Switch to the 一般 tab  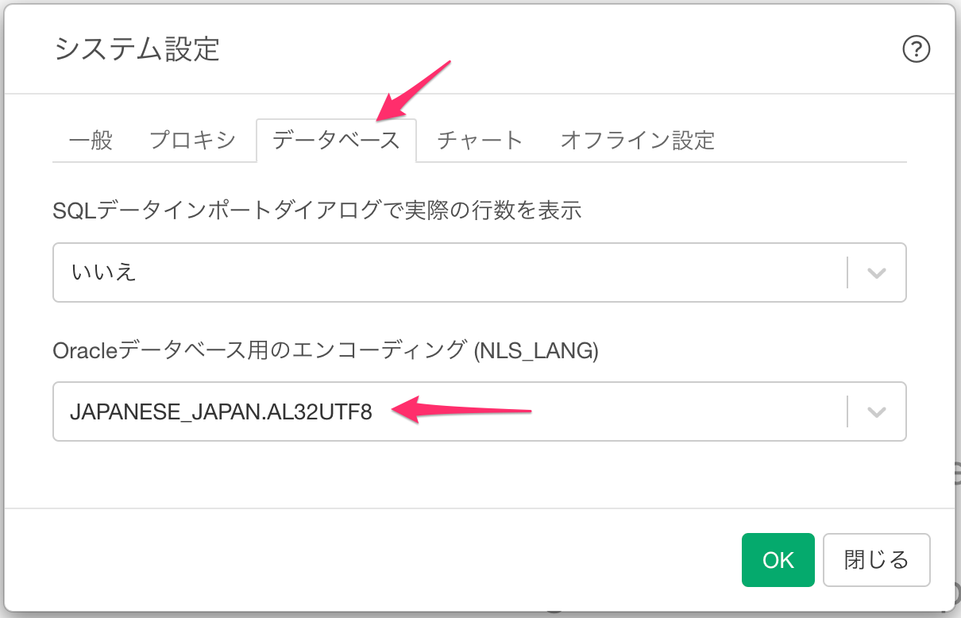click(91, 141)
